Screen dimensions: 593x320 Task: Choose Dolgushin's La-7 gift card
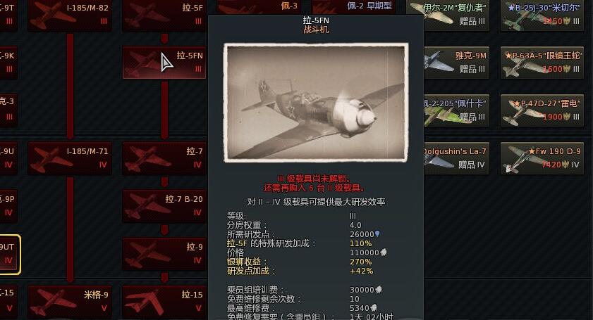coord(456,158)
